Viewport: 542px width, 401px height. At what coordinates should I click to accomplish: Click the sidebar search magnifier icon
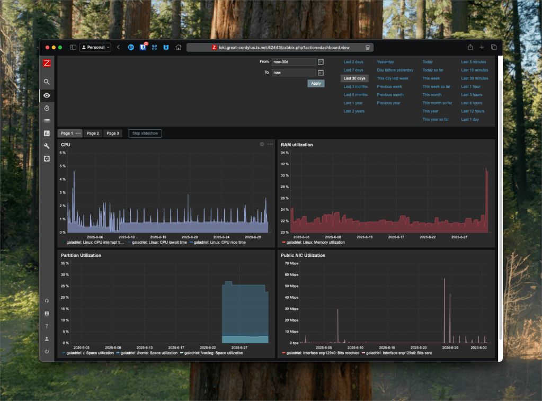(x=47, y=82)
